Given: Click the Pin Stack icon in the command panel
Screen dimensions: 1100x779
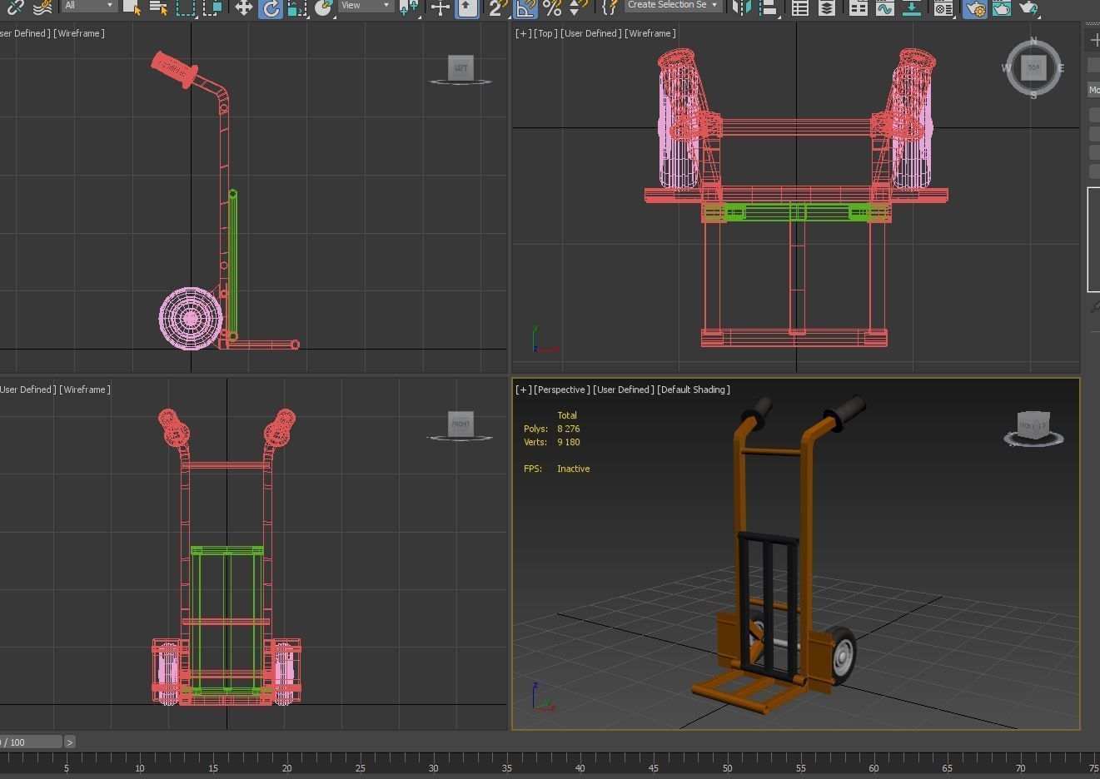Looking at the screenshot, I should (x=1094, y=308).
